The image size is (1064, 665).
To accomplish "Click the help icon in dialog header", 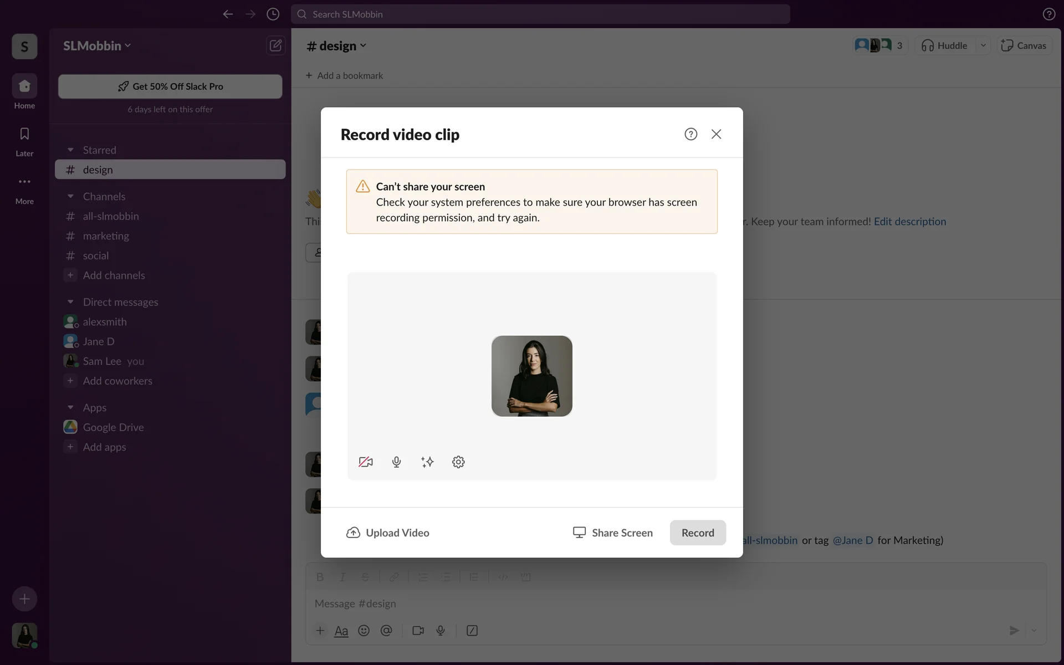I will pos(690,134).
